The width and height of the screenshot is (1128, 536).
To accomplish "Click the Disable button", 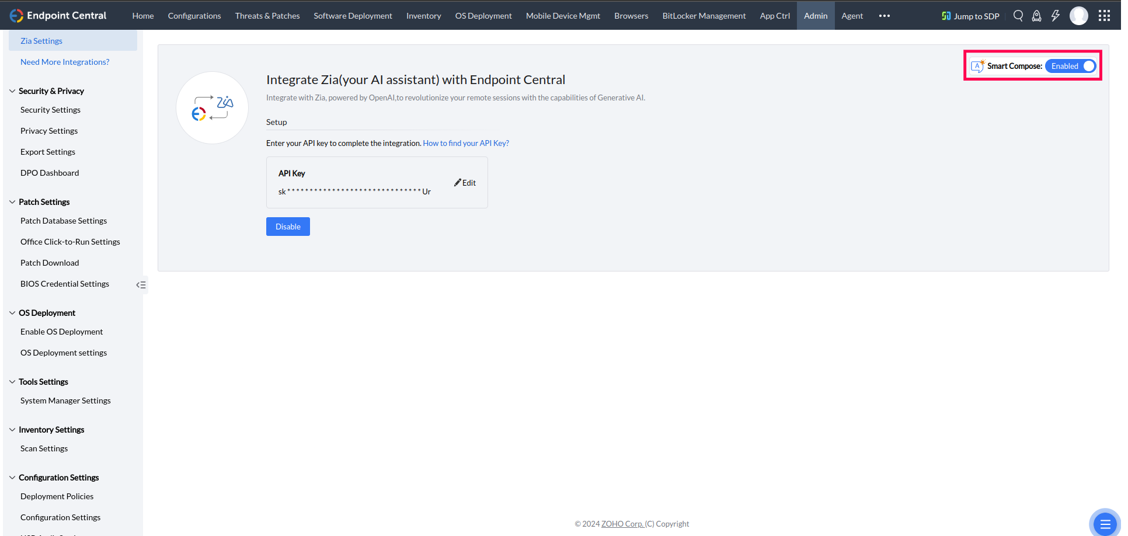I will pos(288,227).
